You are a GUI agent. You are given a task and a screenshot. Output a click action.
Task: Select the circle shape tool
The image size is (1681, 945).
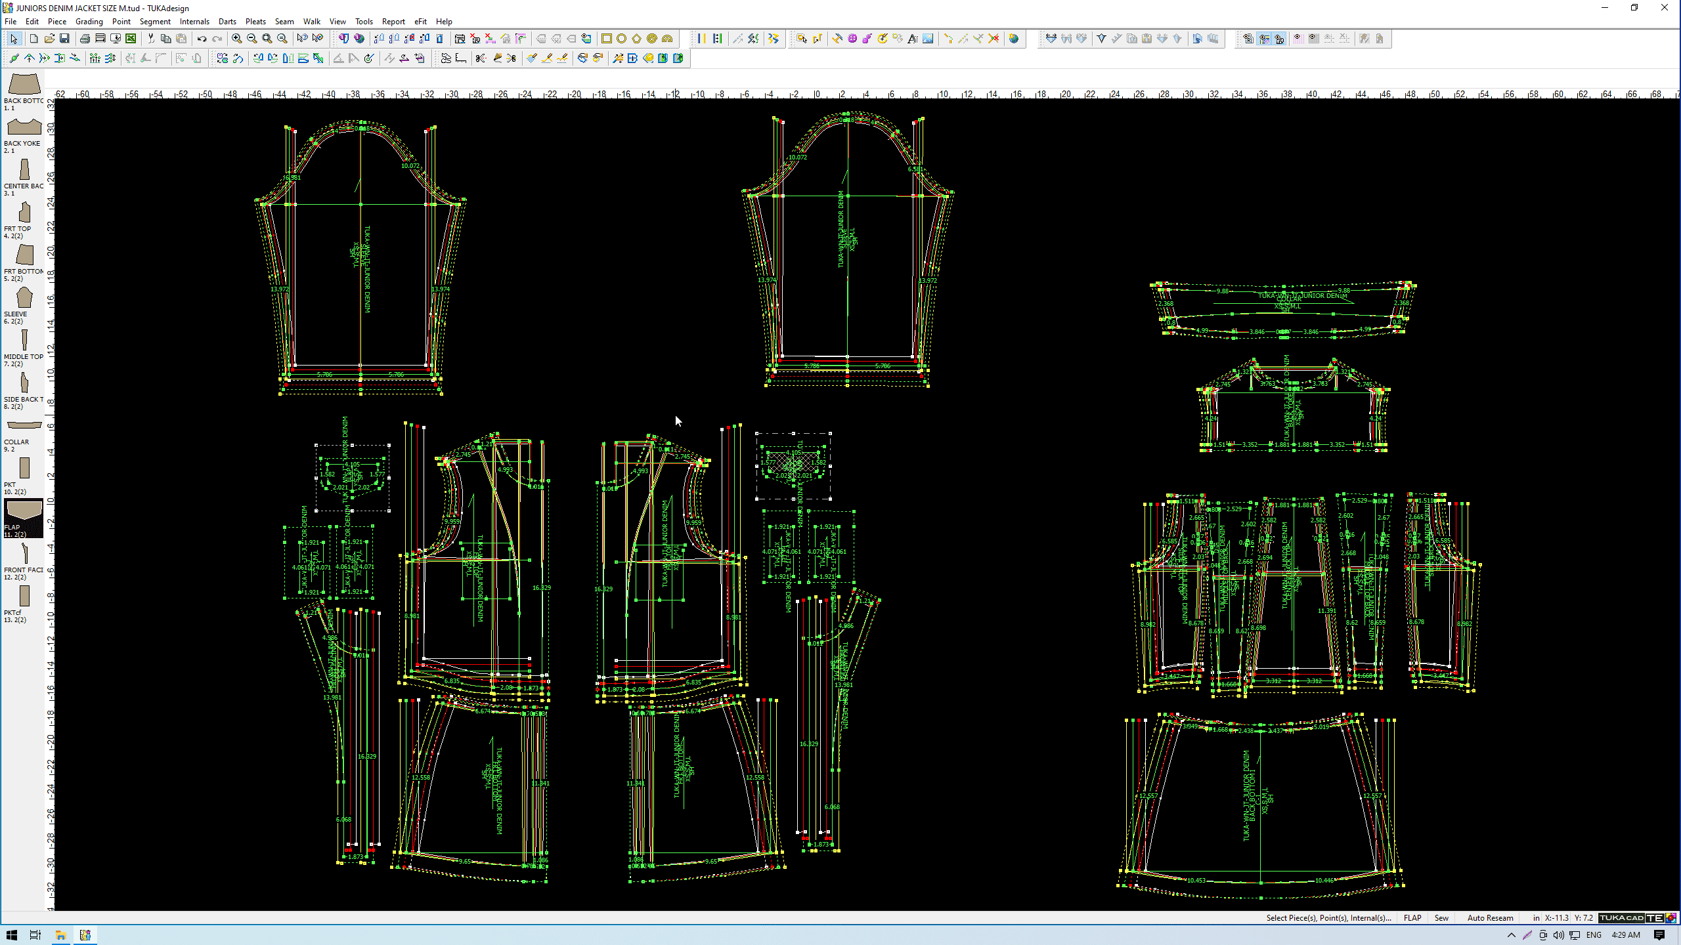621,39
